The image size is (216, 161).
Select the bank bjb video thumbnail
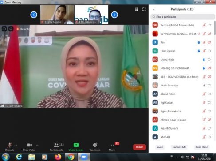pos(91,15)
